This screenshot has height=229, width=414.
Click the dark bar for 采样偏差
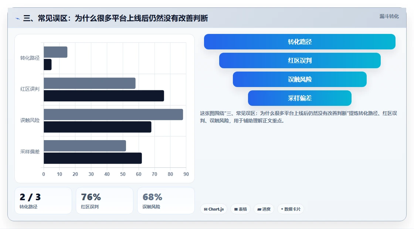[x=93, y=158]
